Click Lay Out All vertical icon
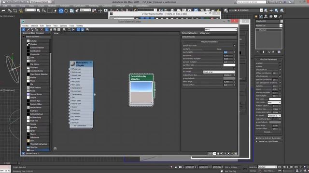The height and width of the screenshot is (173, 309). coord(69,30)
